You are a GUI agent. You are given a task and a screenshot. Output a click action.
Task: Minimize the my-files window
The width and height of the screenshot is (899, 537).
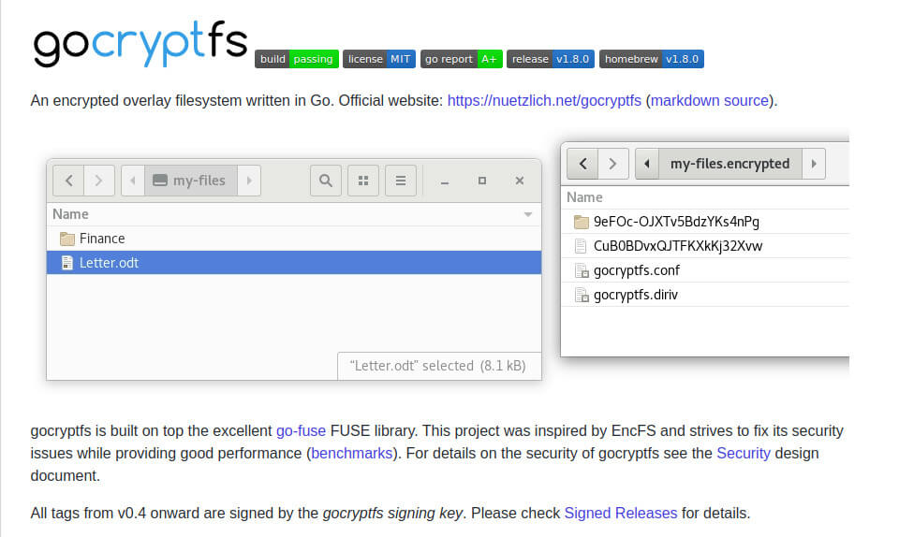click(444, 181)
